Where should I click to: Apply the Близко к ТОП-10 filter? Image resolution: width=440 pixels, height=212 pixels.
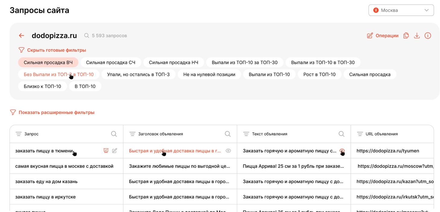coord(42,86)
